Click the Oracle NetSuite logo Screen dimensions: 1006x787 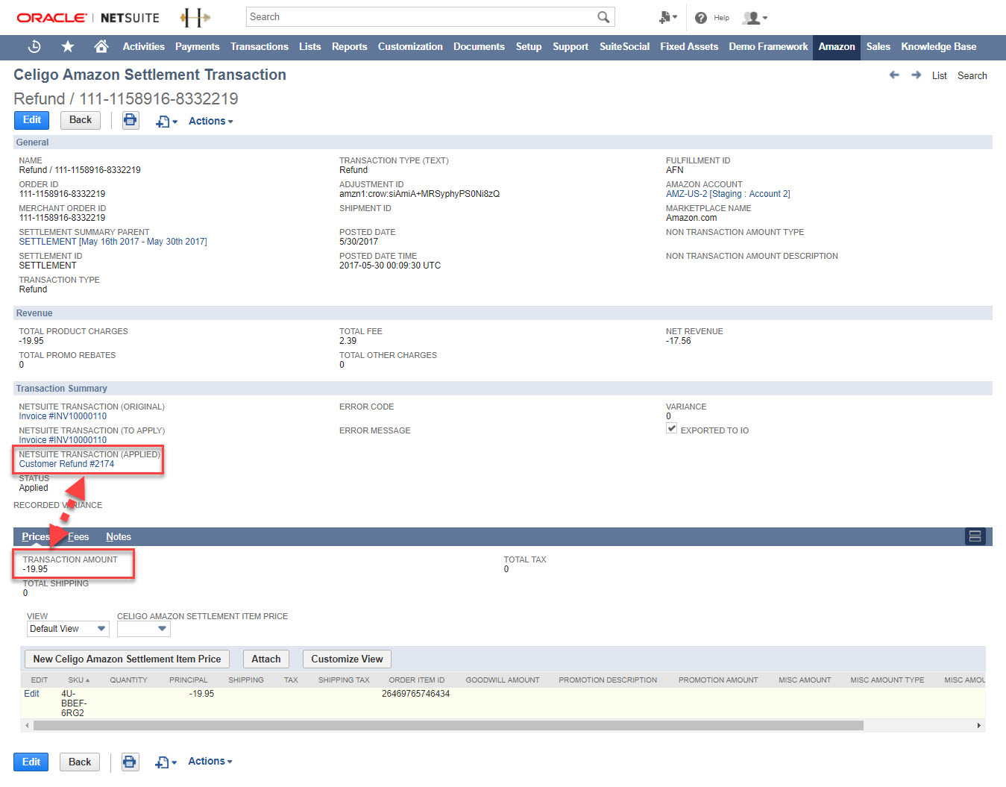pyautogui.click(x=88, y=17)
